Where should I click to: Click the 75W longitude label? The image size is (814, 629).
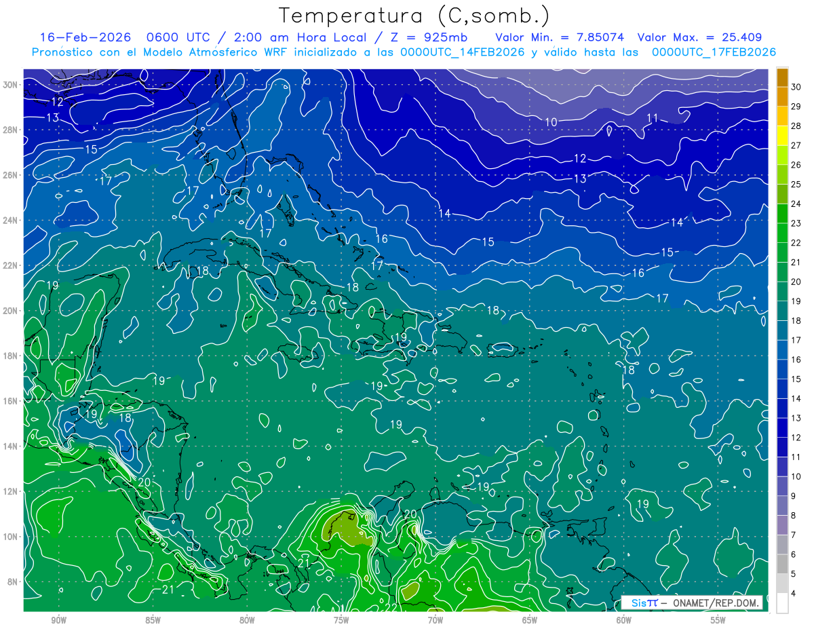[341, 620]
